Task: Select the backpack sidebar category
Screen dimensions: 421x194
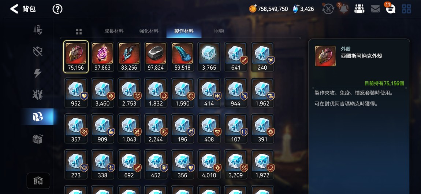Action: 38,117
